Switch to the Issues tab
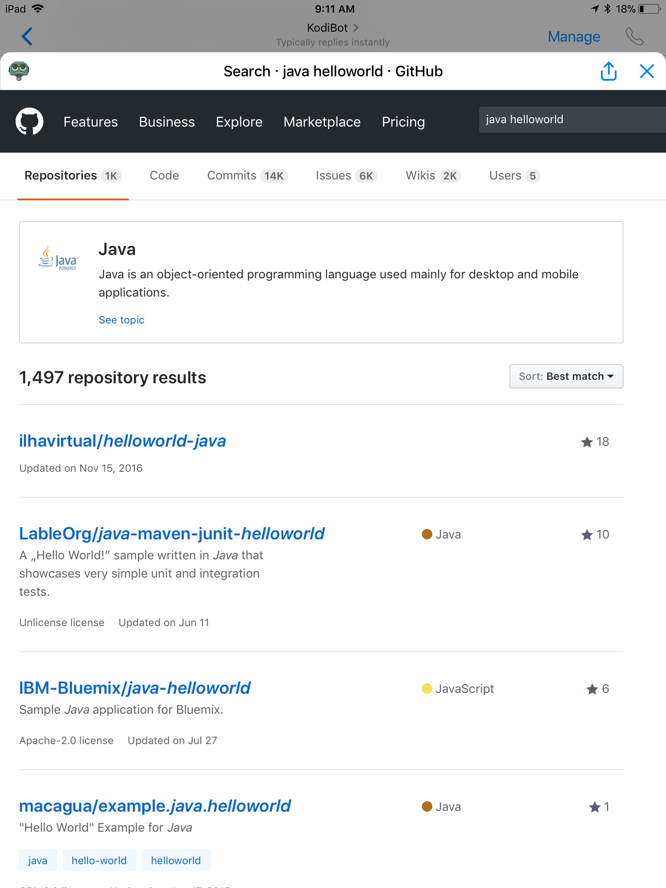This screenshot has height=888, width=666. point(347,176)
